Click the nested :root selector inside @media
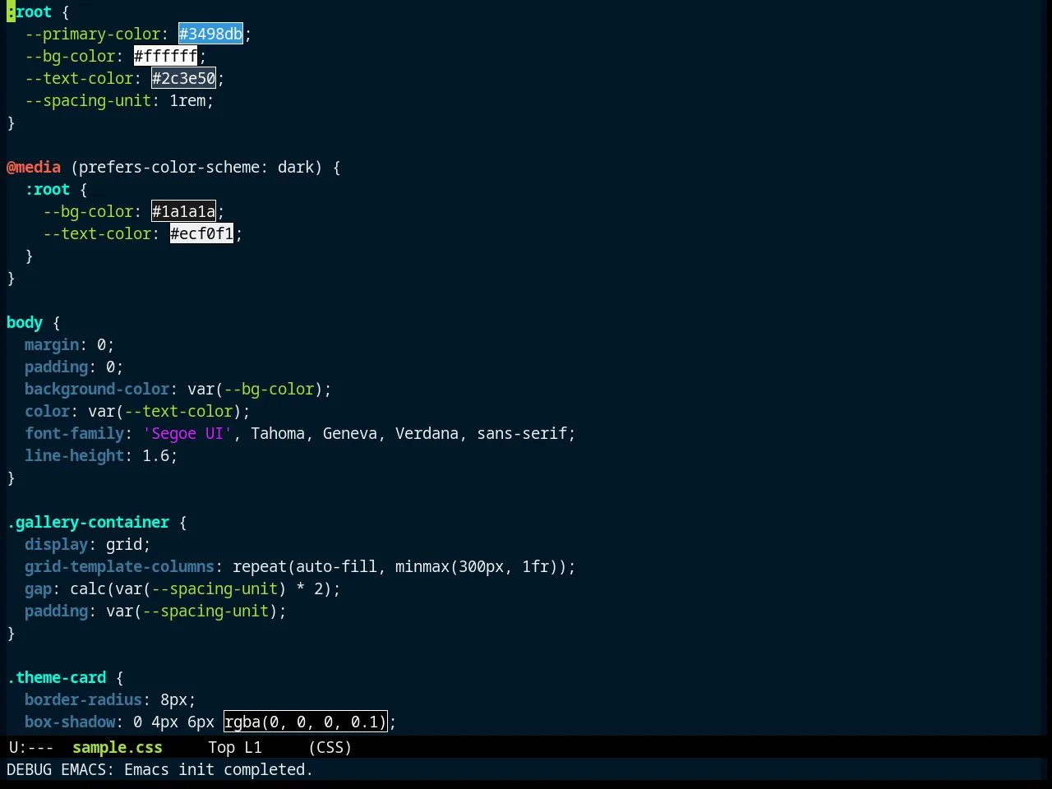The width and height of the screenshot is (1052, 789). [x=48, y=189]
